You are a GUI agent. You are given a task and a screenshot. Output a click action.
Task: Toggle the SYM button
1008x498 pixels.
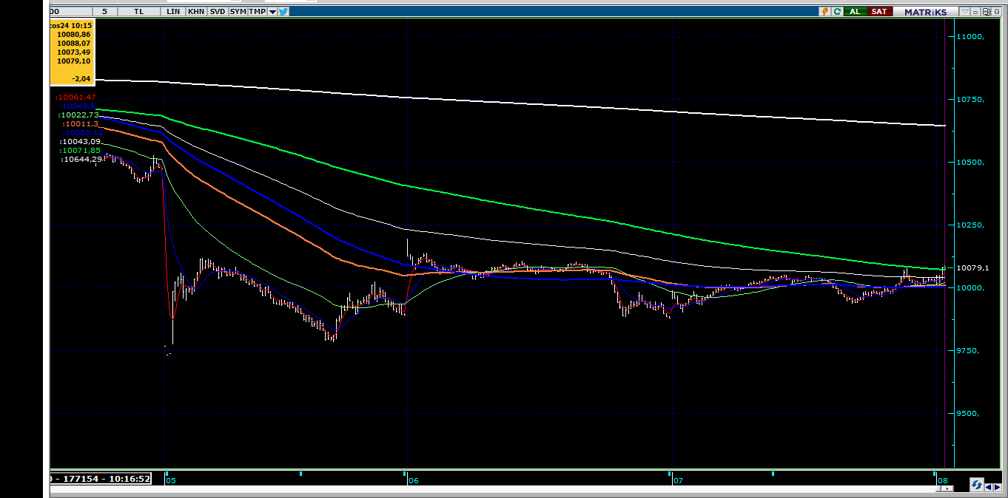click(x=238, y=11)
